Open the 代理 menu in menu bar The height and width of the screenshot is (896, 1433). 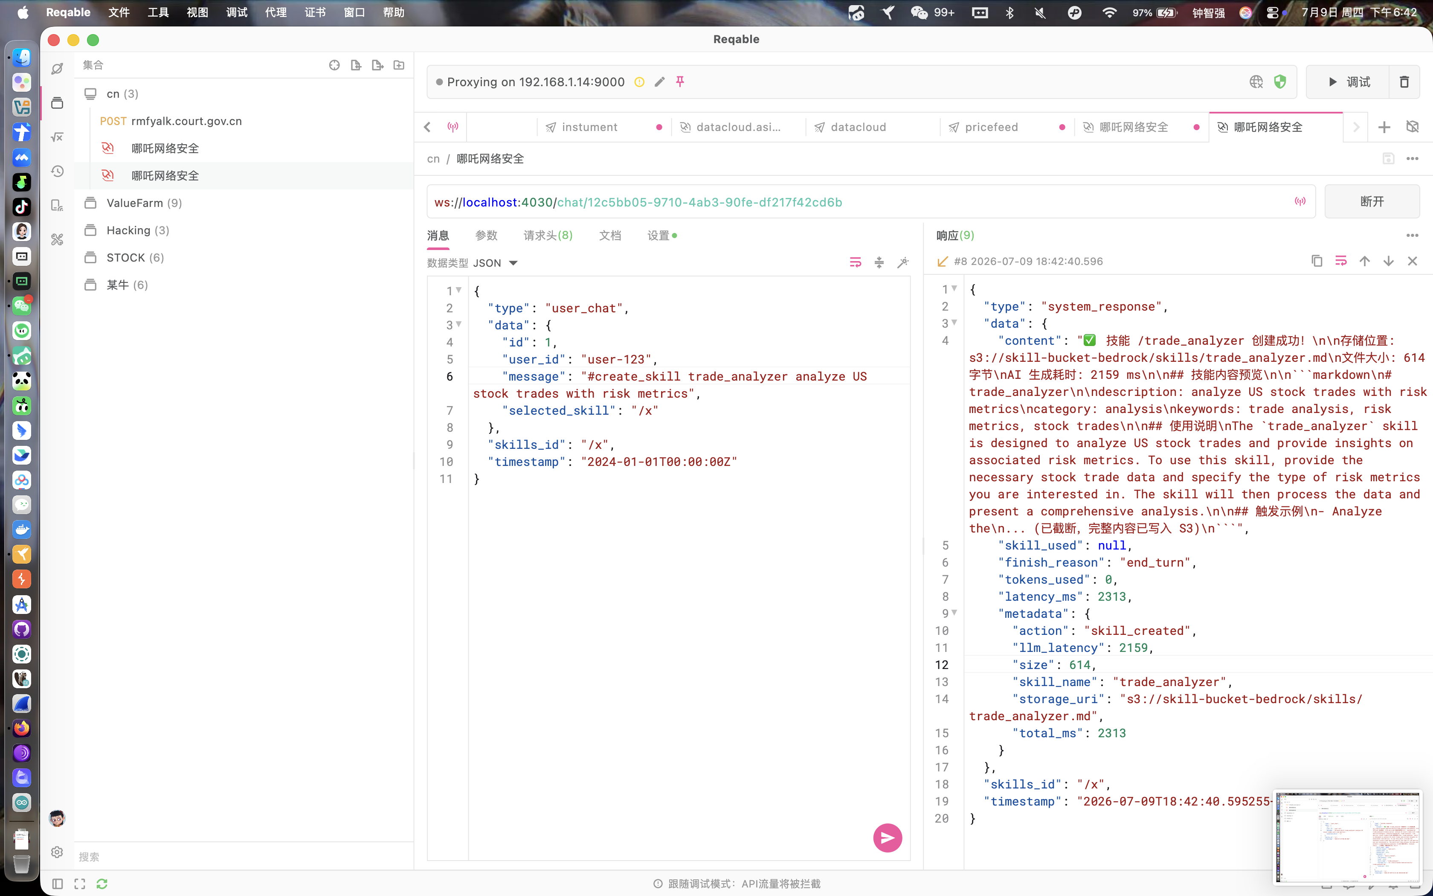276,12
